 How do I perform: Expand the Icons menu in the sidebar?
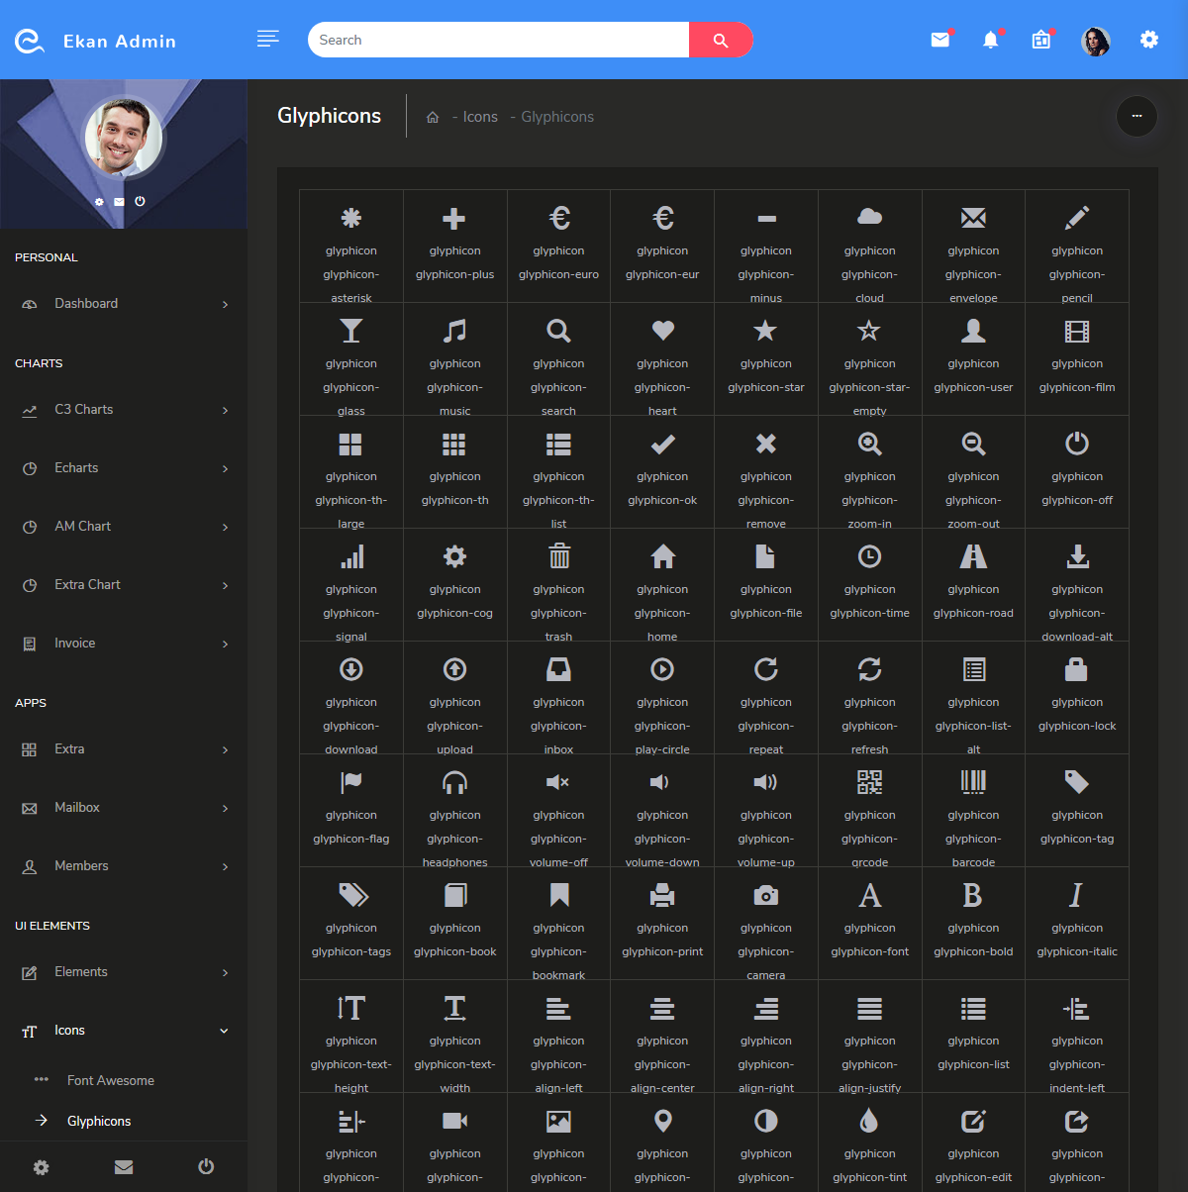(69, 1030)
